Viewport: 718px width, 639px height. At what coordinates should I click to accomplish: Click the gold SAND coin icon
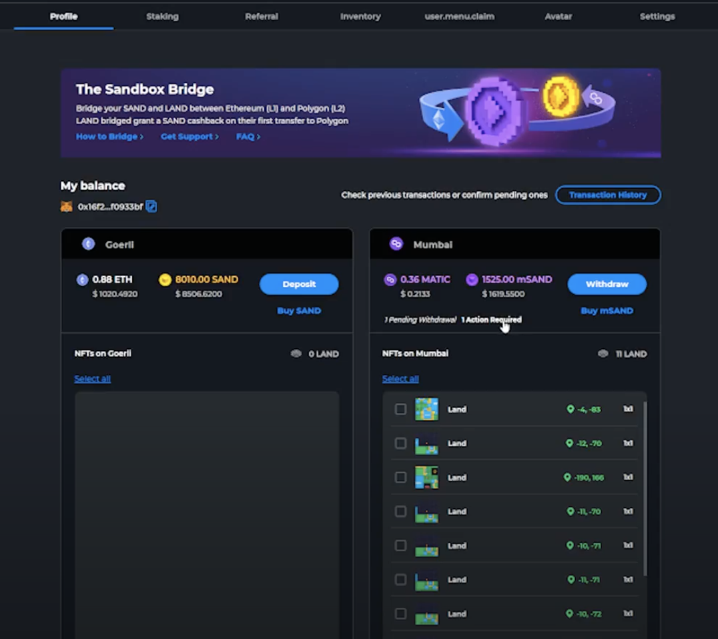[x=165, y=279]
